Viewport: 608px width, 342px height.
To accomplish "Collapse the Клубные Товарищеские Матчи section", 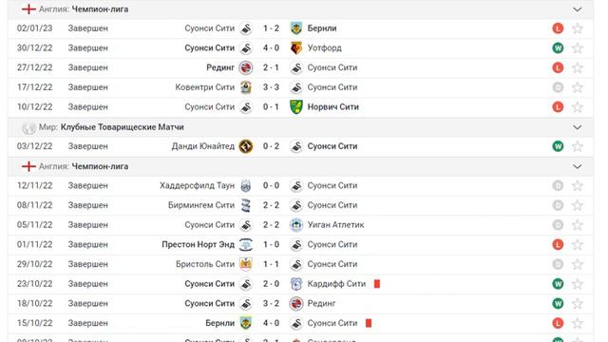I will (578, 127).
